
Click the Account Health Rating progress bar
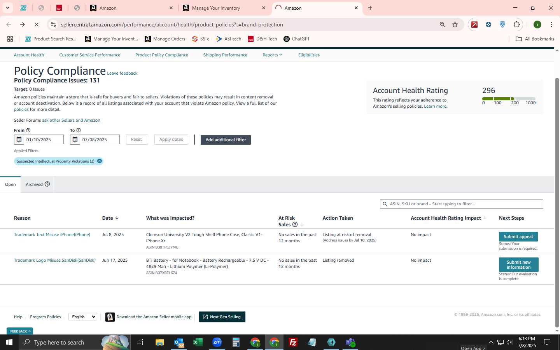[509, 99]
